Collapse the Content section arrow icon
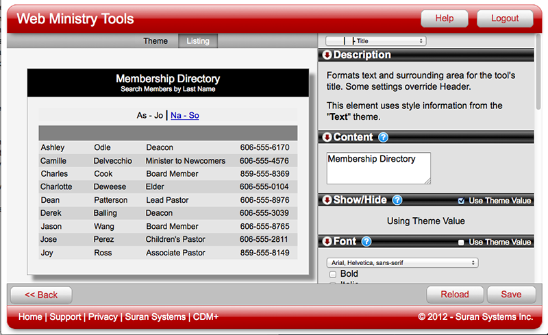The width and height of the screenshot is (548, 335). click(x=327, y=138)
